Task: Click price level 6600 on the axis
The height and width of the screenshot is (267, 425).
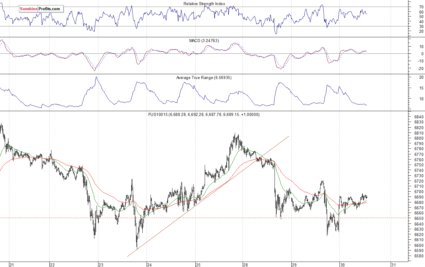Action: coord(419,245)
